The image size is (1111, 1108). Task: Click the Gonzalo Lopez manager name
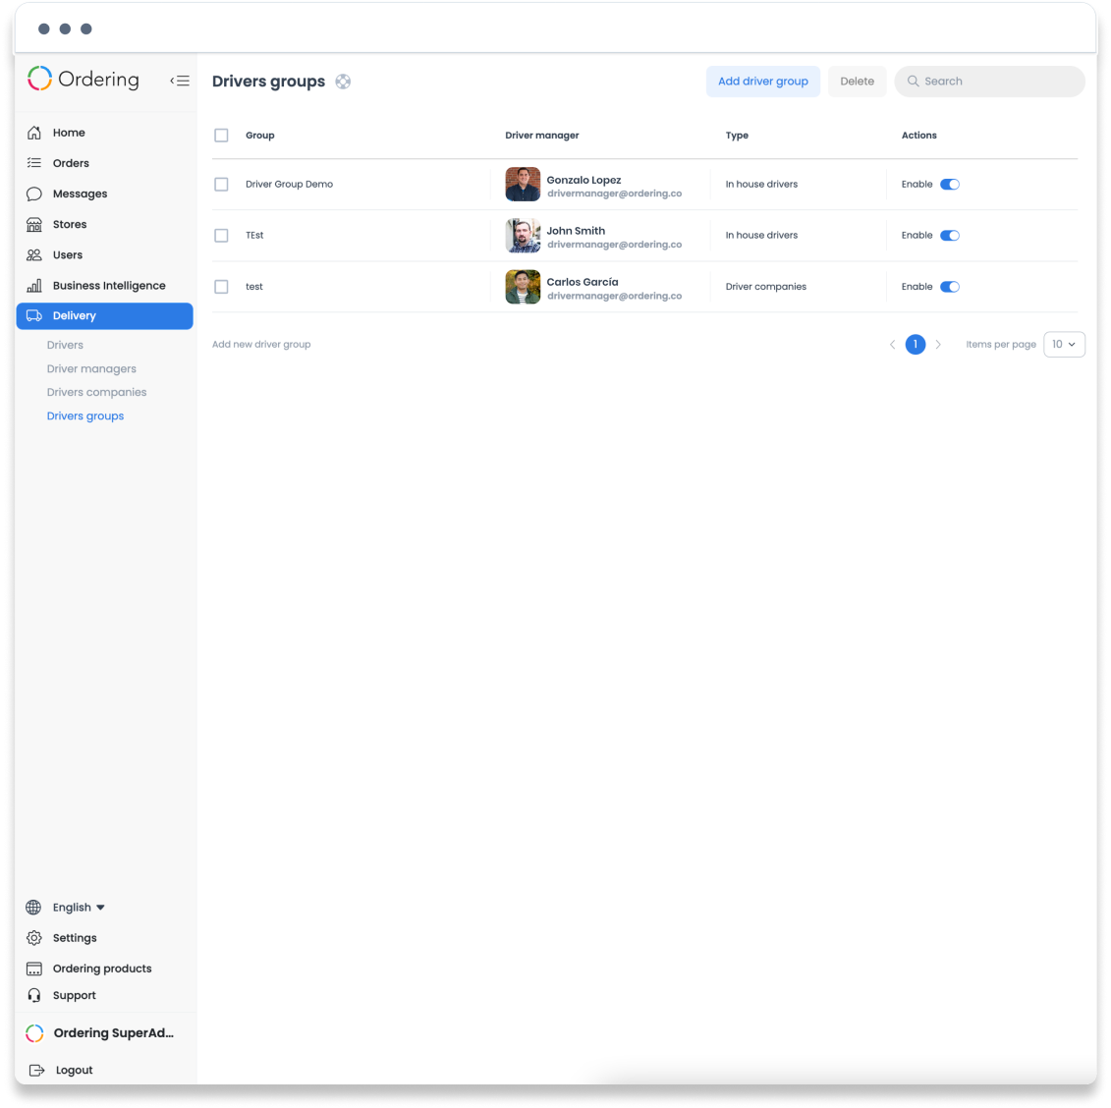[583, 180]
